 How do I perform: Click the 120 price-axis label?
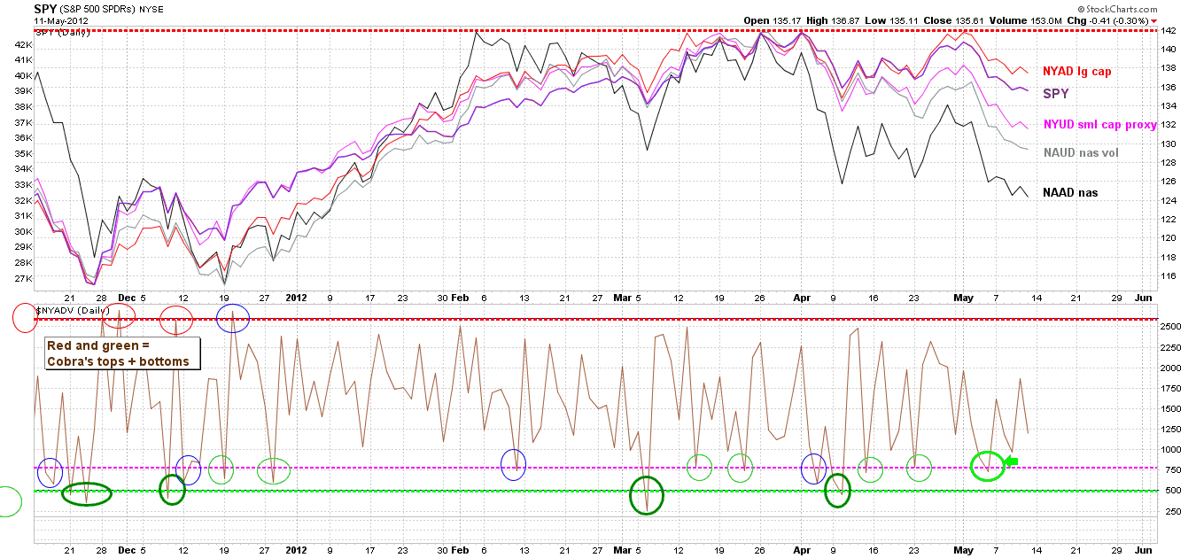tap(1168, 238)
